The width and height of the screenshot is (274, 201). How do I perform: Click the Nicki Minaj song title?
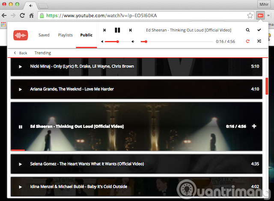point(82,66)
